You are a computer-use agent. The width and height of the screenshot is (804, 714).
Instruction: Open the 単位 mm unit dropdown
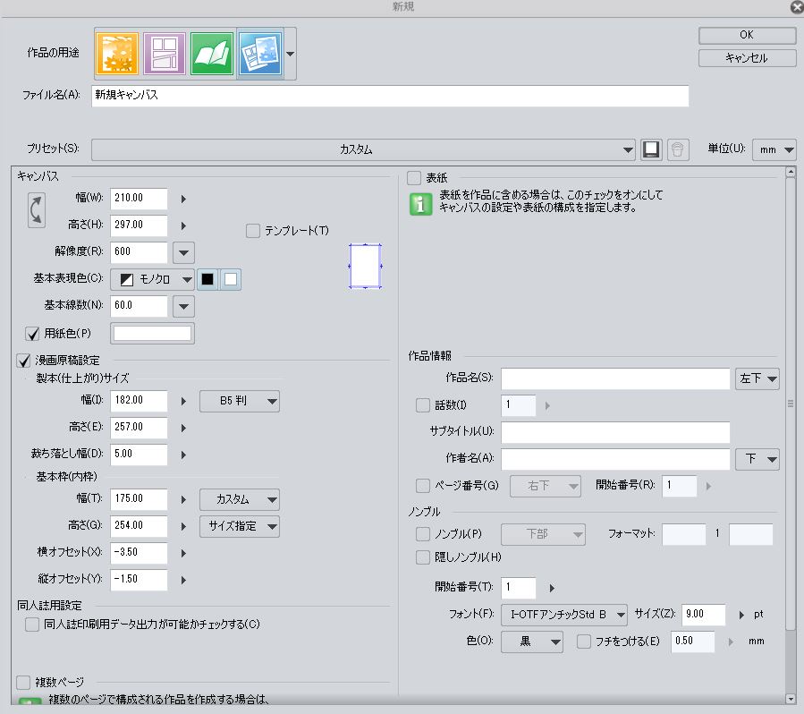pyautogui.click(x=774, y=149)
